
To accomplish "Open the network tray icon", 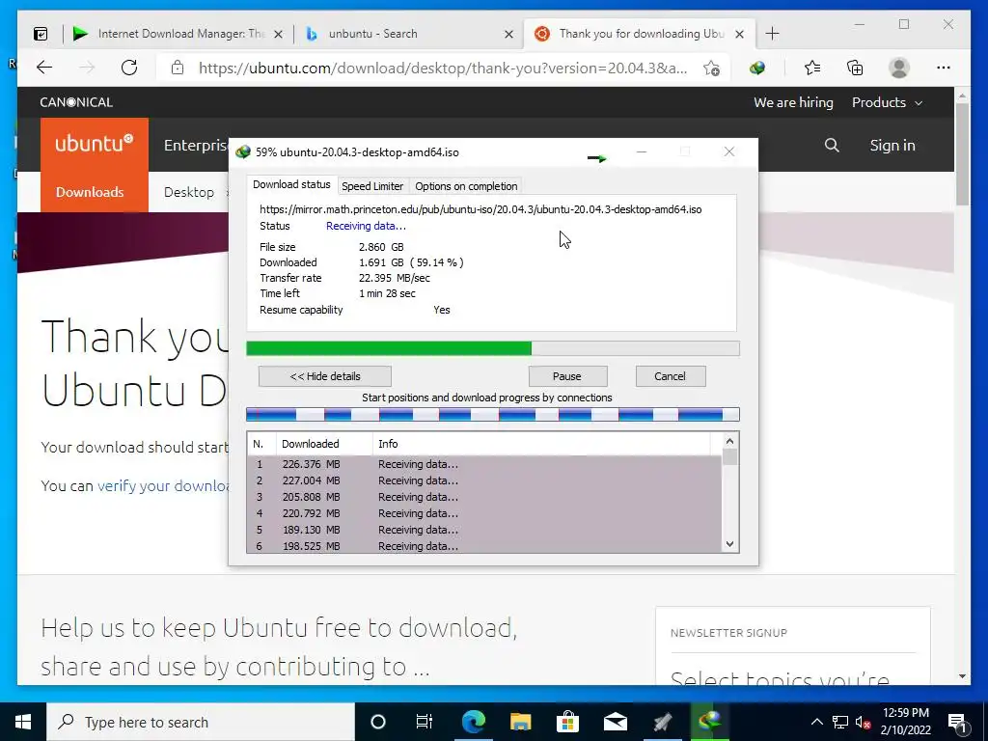I will point(840,722).
